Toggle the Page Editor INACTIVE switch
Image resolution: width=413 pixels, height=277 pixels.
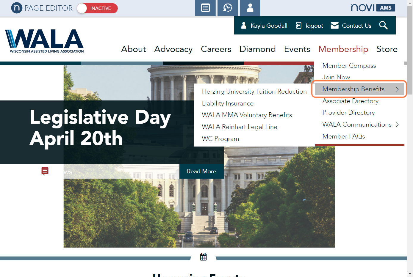[x=97, y=8]
